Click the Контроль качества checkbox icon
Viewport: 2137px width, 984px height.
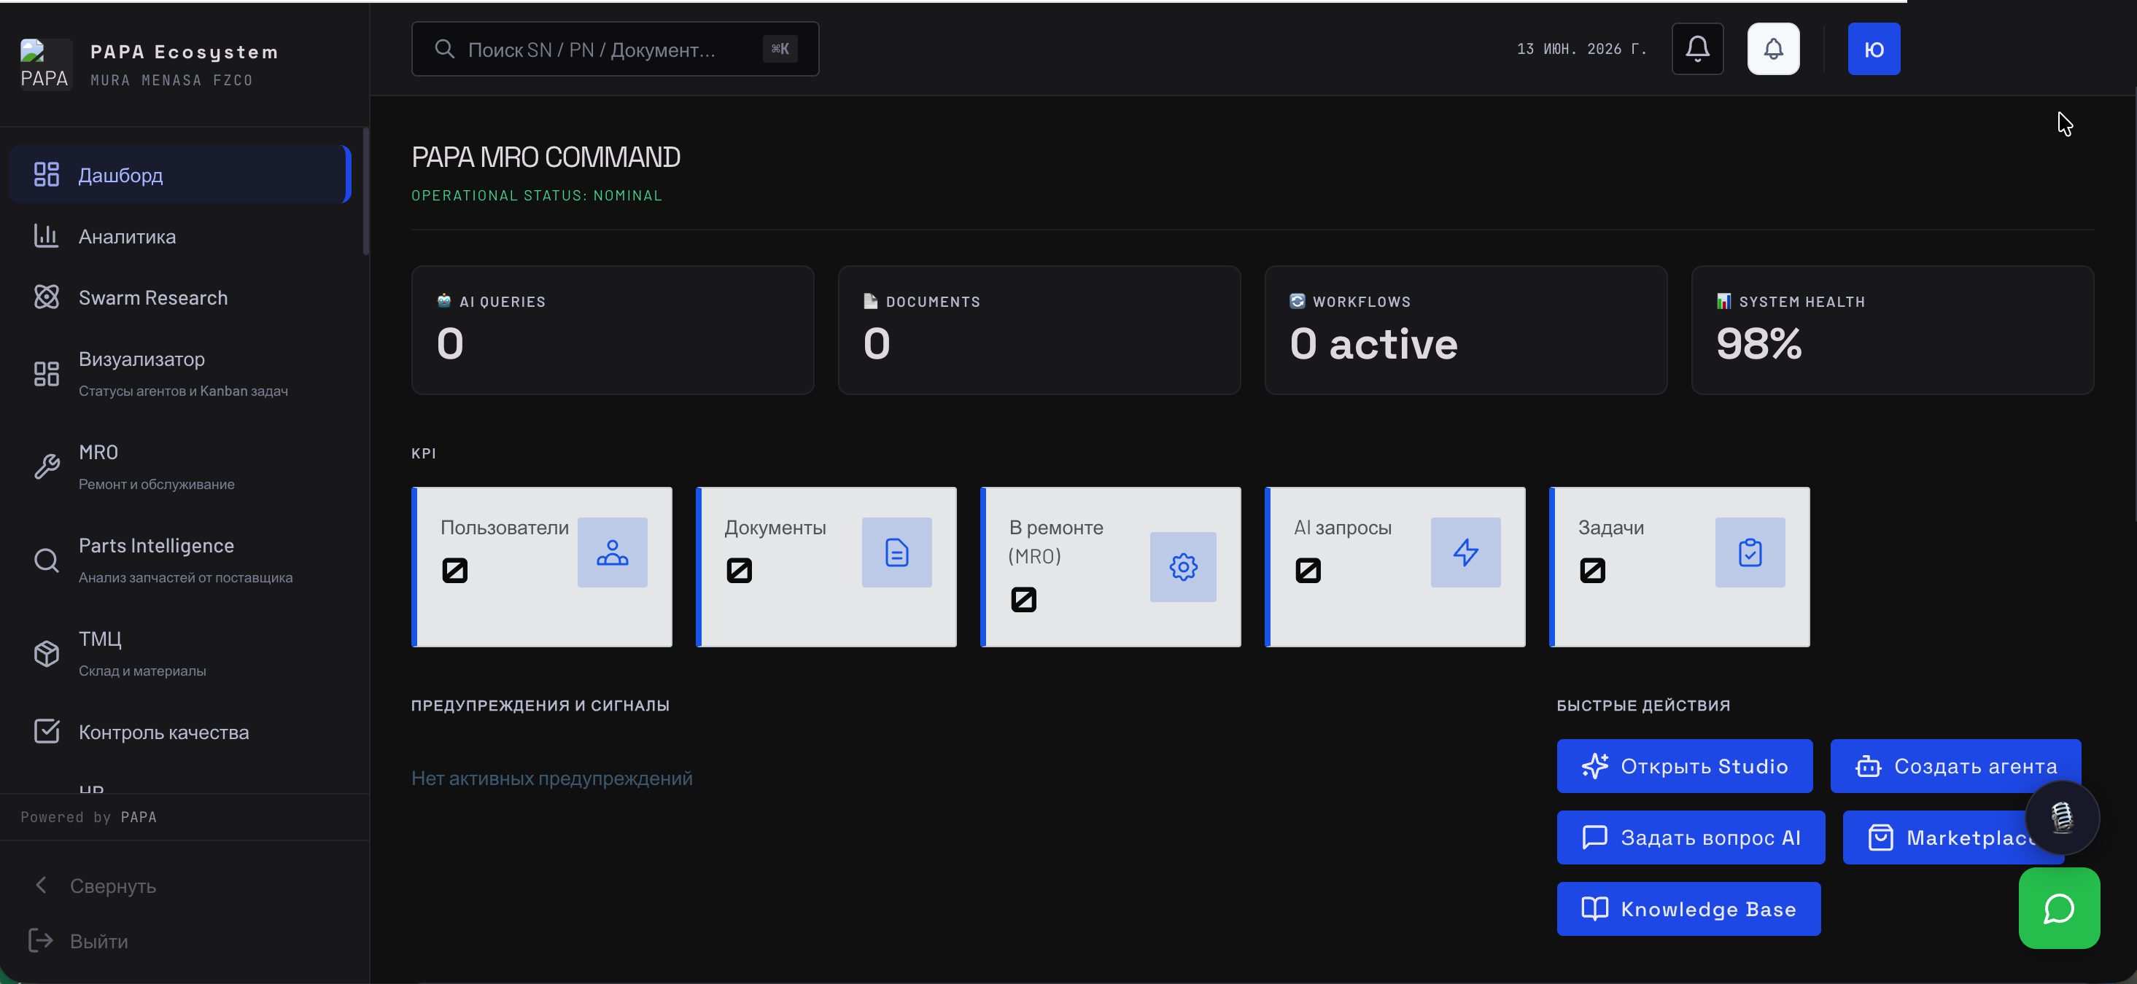click(x=47, y=730)
